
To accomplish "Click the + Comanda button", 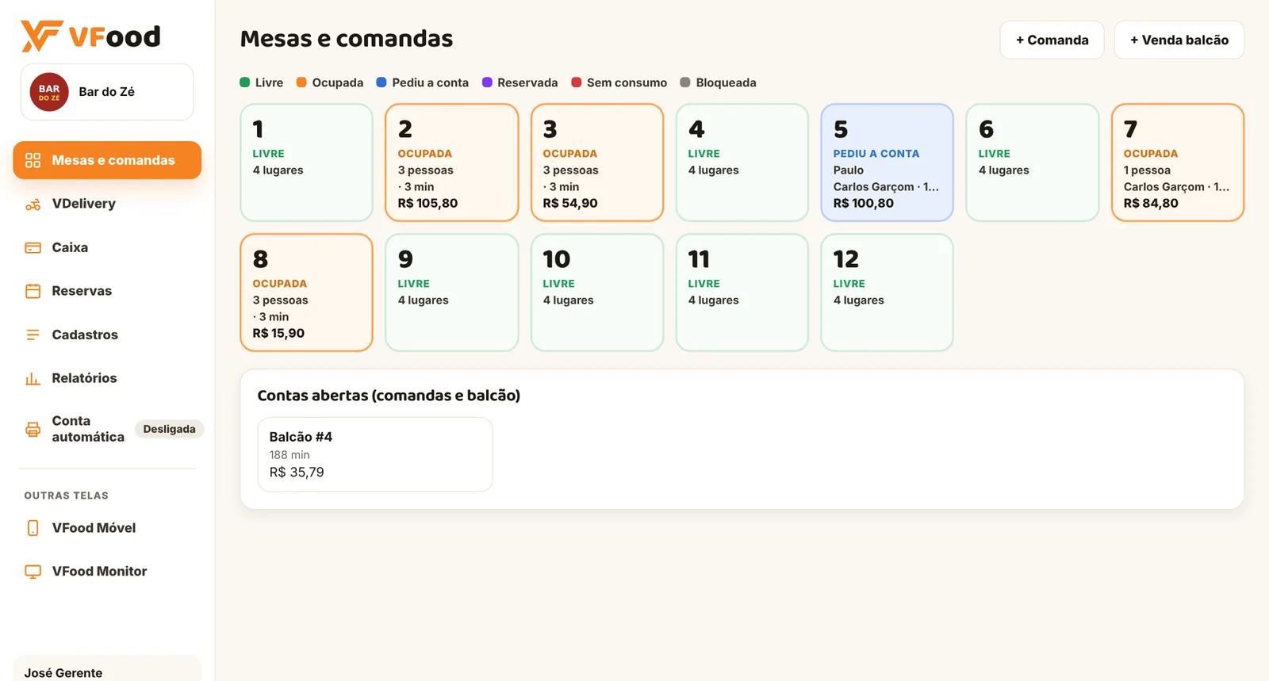I will [1052, 40].
